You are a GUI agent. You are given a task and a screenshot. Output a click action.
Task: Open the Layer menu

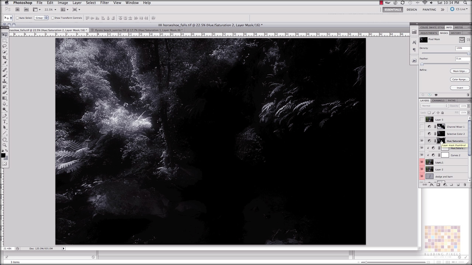pyautogui.click(x=77, y=3)
